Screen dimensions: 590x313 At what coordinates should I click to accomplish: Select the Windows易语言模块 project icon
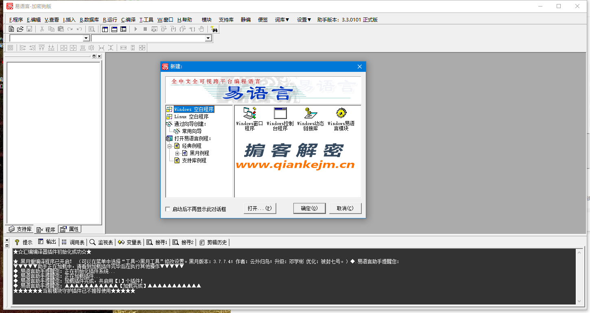[x=341, y=119]
